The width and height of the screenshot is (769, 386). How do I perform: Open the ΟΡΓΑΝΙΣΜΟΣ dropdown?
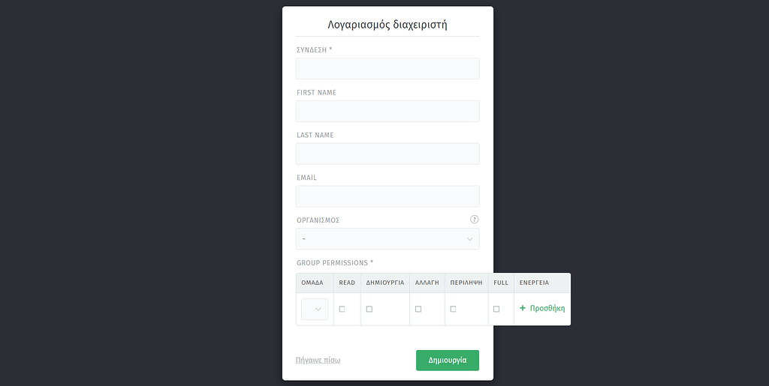click(x=388, y=239)
